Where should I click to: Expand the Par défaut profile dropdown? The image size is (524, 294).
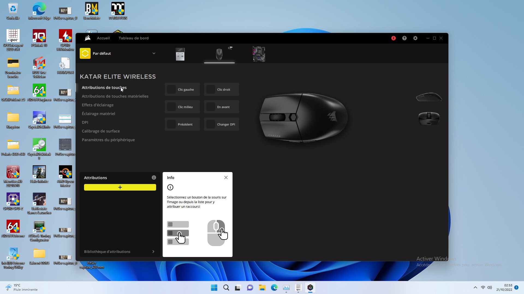[154, 53]
